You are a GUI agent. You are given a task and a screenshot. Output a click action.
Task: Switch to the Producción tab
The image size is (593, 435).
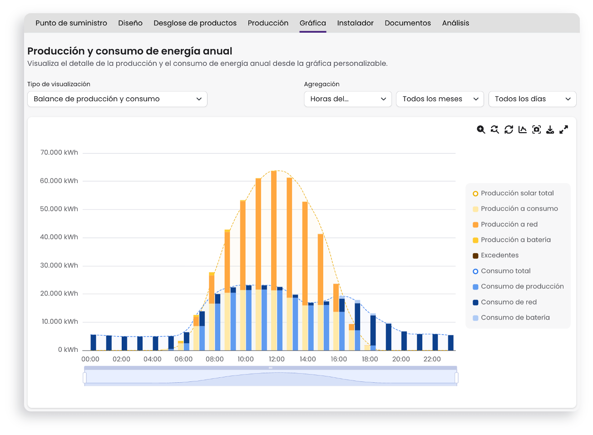point(268,23)
